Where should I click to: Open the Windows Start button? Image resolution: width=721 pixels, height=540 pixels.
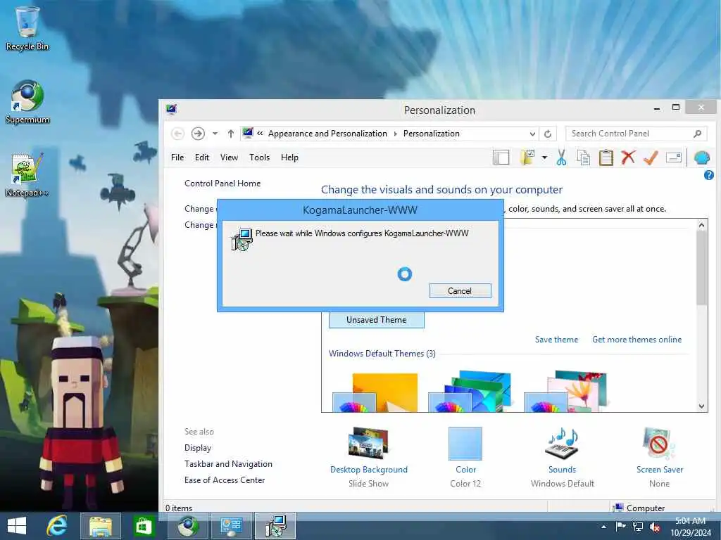[17, 526]
